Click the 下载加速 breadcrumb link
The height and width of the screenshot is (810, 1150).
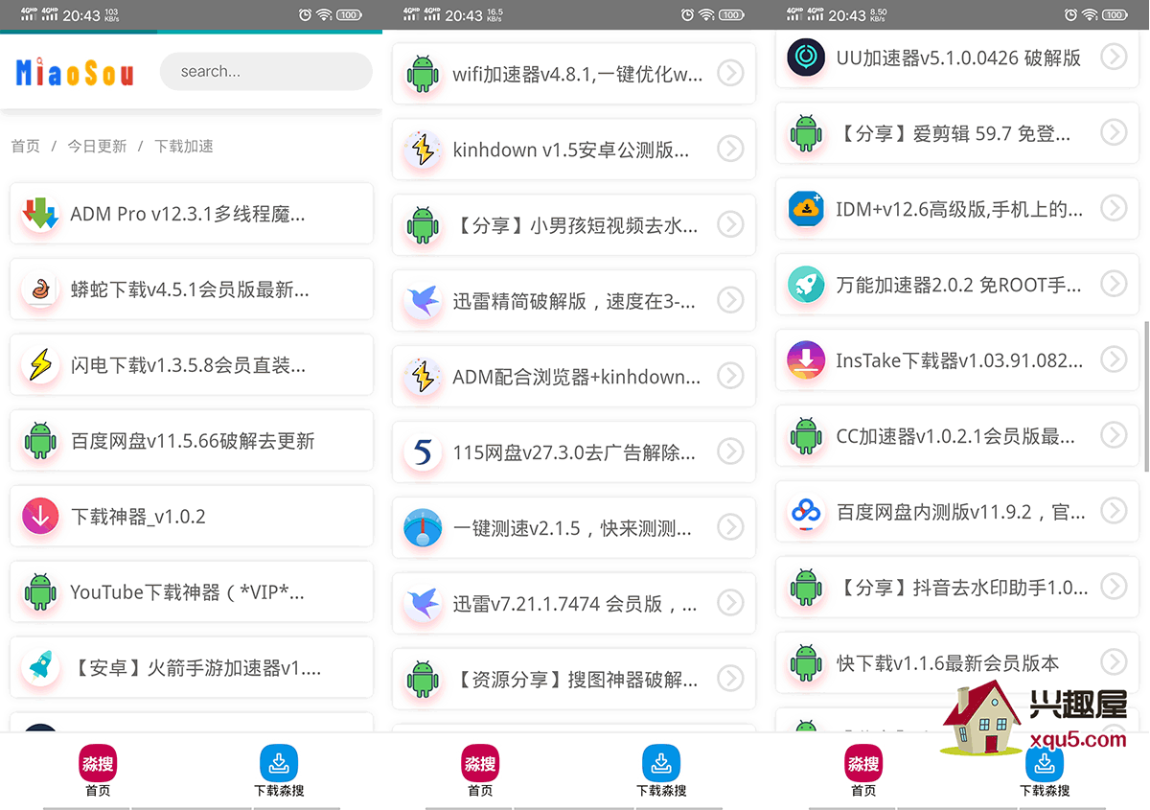pyautogui.click(x=184, y=147)
